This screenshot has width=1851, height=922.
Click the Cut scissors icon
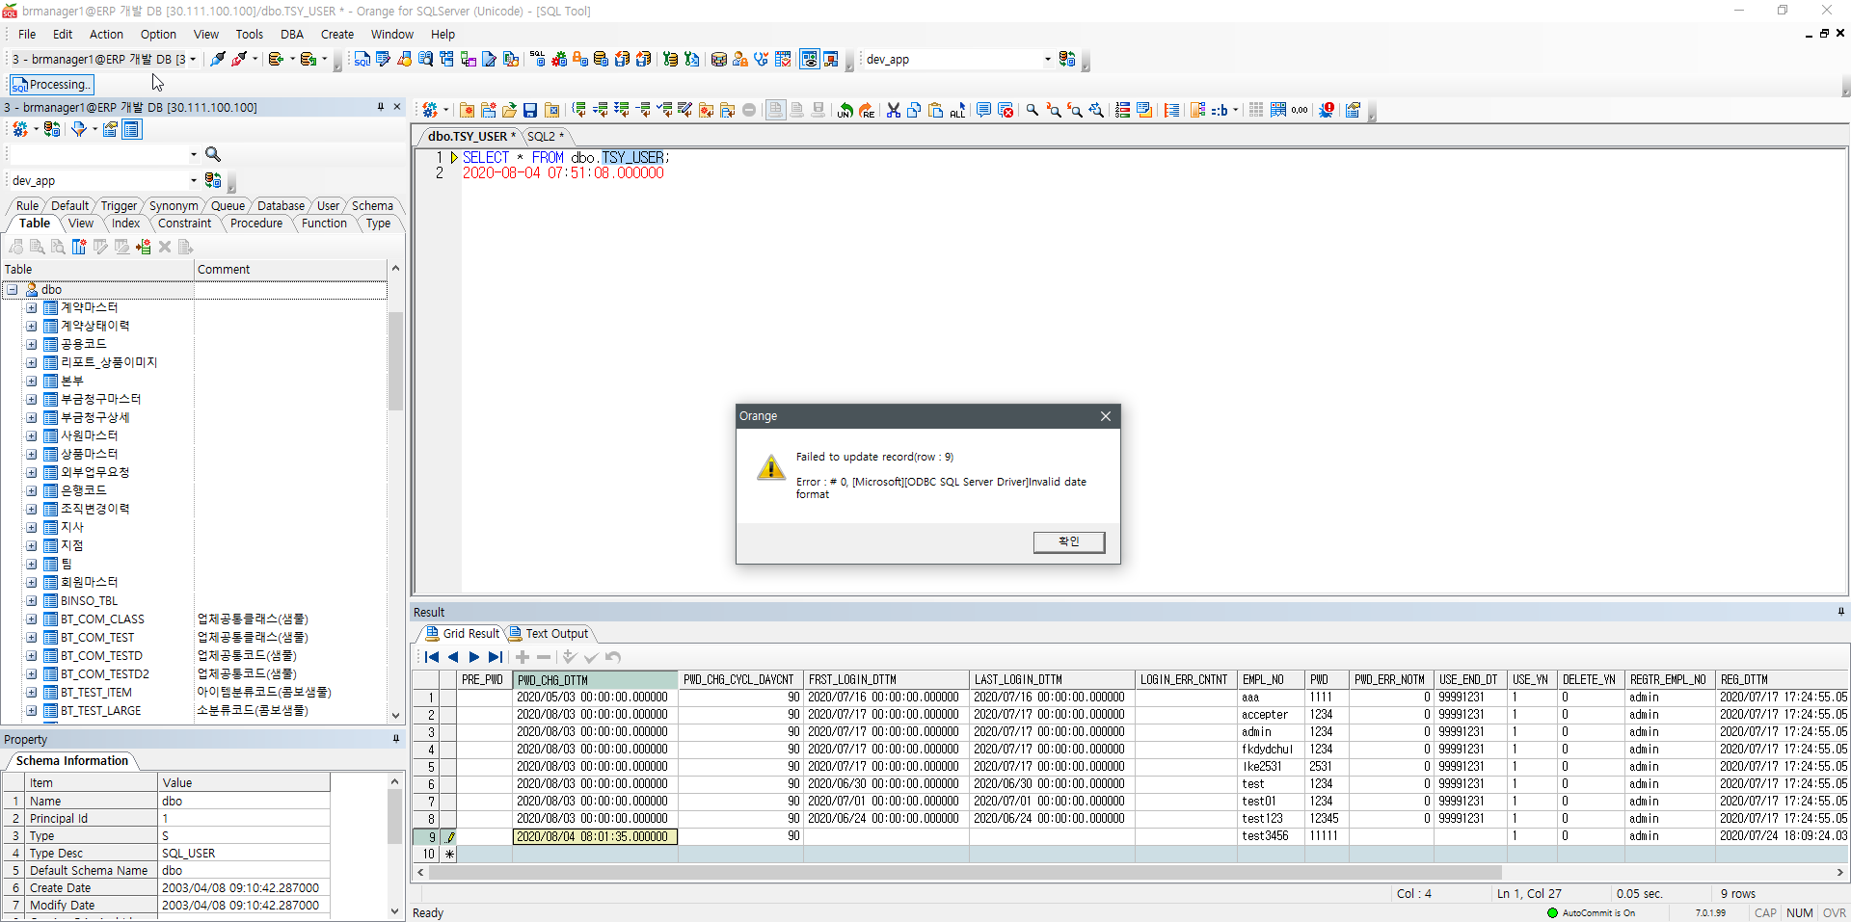[894, 111]
